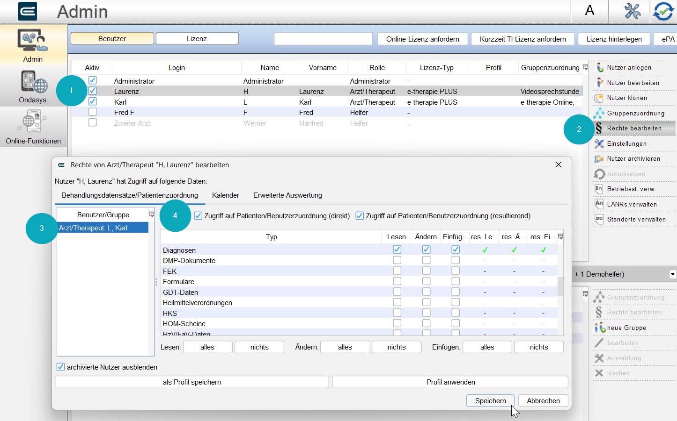Switch to the Lizenz tab
The image size is (677, 421).
point(197,39)
